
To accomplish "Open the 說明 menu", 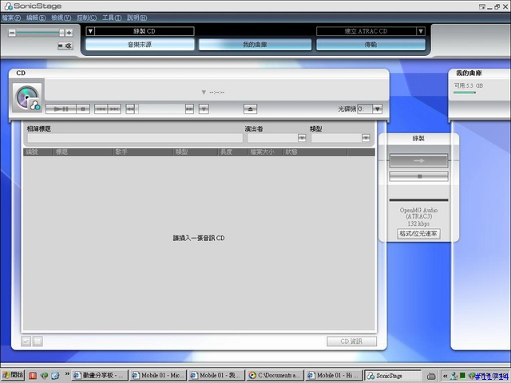I will tap(137, 18).
